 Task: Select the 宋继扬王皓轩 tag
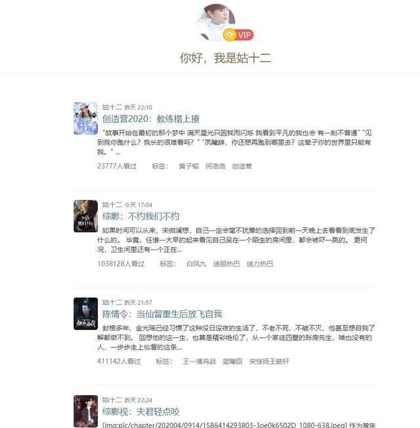pyautogui.click(x=269, y=362)
